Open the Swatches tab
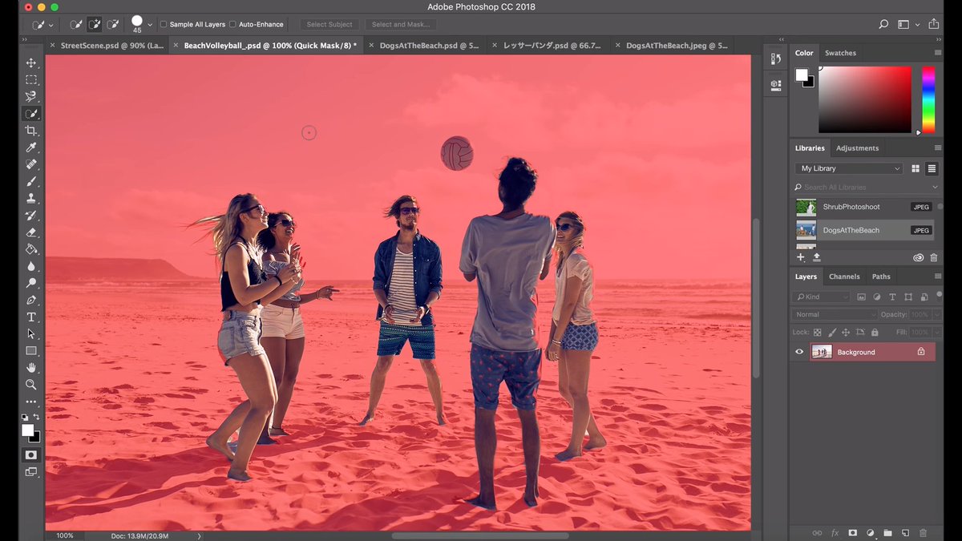Screen dimensions: 962x541 tap(840, 52)
